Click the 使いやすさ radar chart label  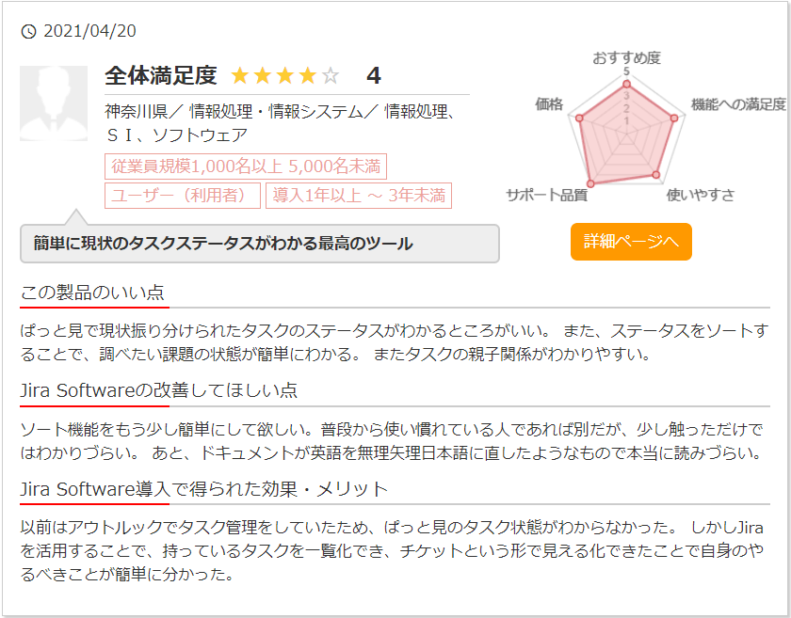coord(700,195)
